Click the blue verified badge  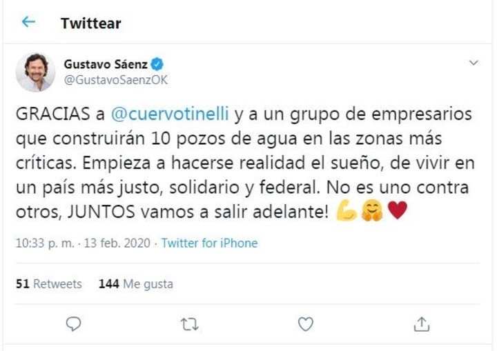[x=157, y=64]
